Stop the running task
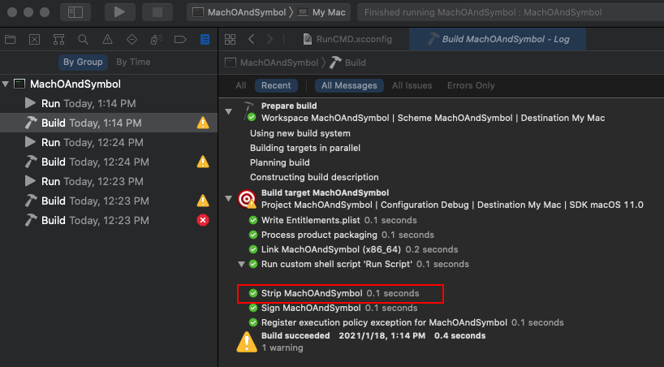The height and width of the screenshot is (367, 664). pos(157,12)
